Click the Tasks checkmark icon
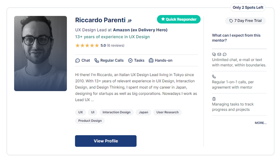The width and height of the screenshot is (280, 159). tap(130, 61)
